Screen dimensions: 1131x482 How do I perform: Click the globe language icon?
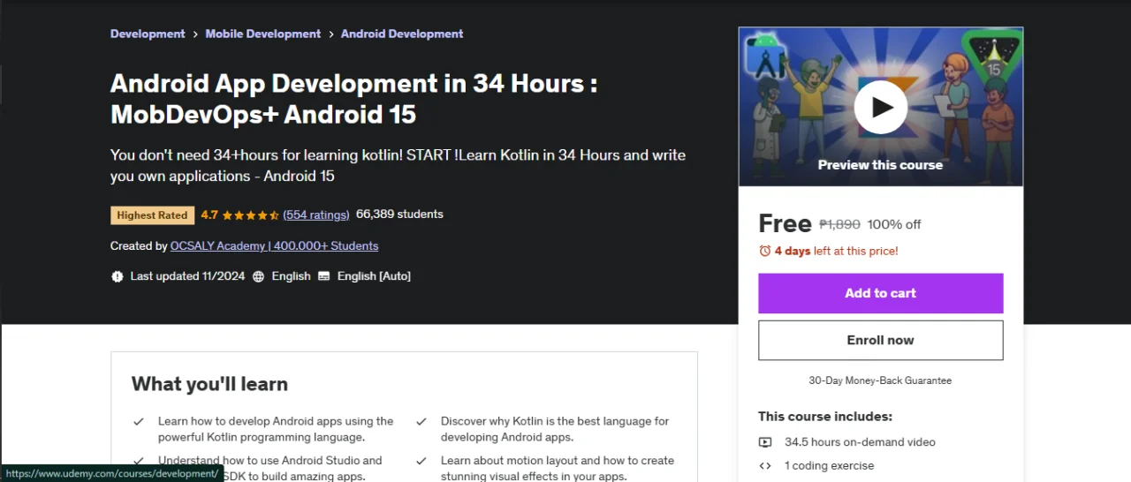tap(259, 276)
